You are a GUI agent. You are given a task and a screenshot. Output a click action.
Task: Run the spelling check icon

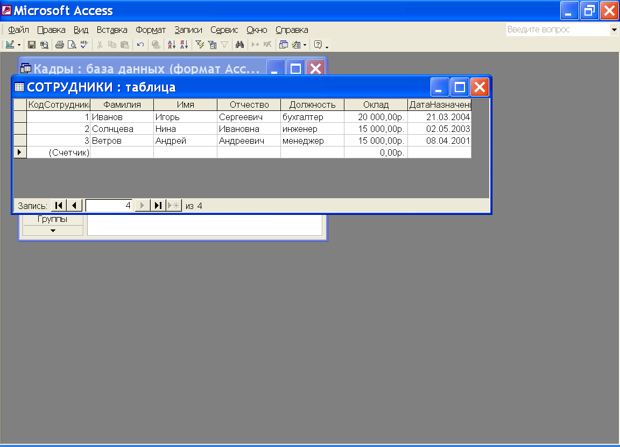pyautogui.click(x=84, y=45)
